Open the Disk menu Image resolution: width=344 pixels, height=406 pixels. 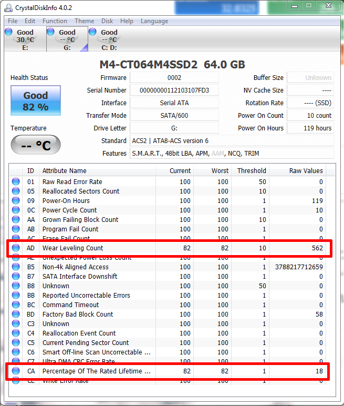pyautogui.click(x=107, y=21)
